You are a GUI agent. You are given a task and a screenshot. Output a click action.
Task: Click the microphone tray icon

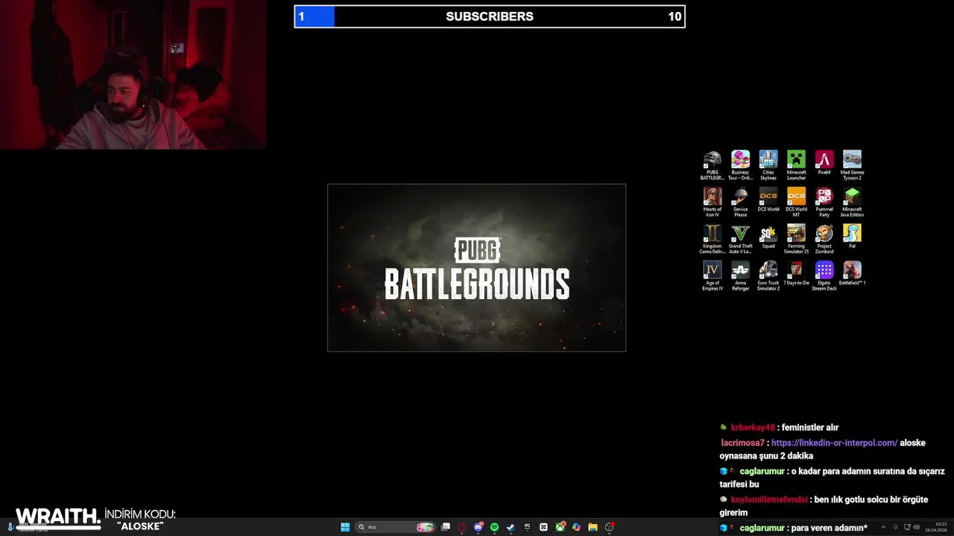click(895, 527)
